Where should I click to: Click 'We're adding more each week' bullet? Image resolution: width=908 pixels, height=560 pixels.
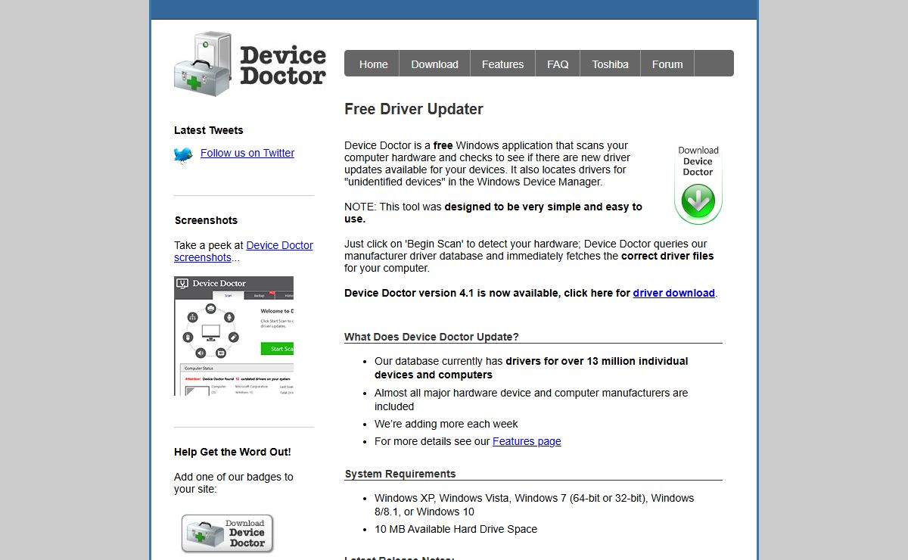[x=446, y=424]
